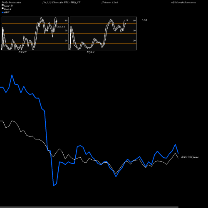Click the Slow D legend text
This screenshot has height=208, width=208.
tap(8, 6)
